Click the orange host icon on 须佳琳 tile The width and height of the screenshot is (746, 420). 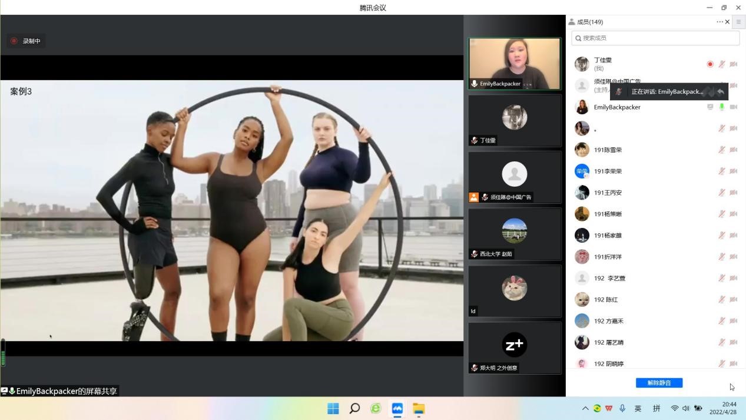pyautogui.click(x=474, y=197)
